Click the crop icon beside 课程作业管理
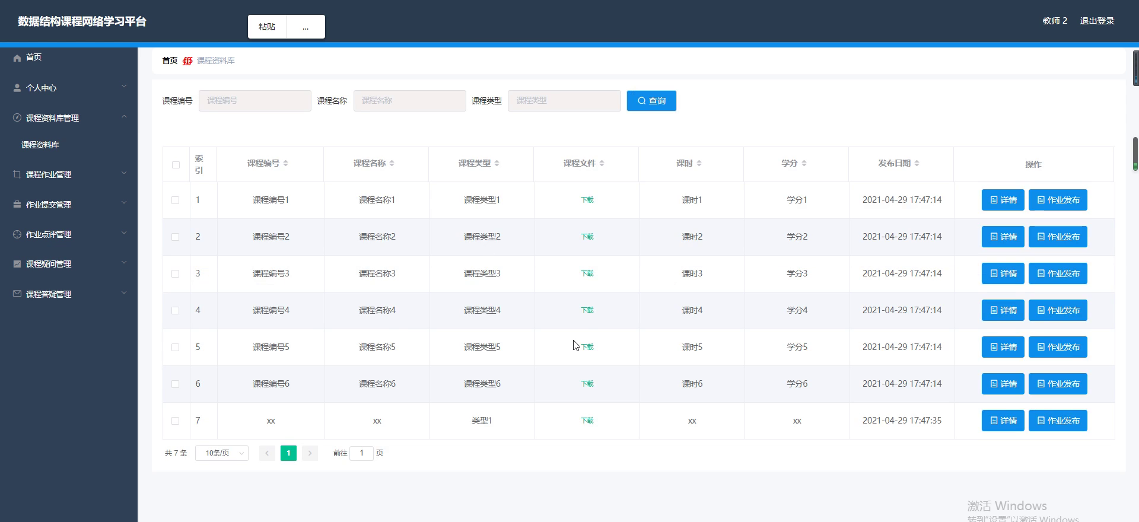 pyautogui.click(x=17, y=174)
